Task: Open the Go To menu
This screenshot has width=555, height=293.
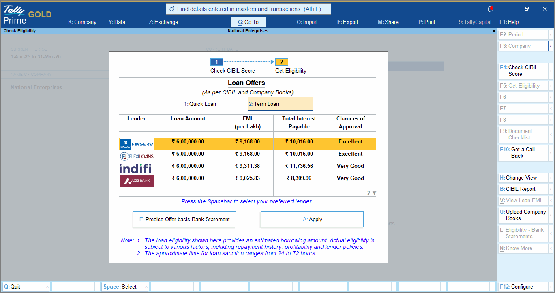Action: [x=248, y=22]
